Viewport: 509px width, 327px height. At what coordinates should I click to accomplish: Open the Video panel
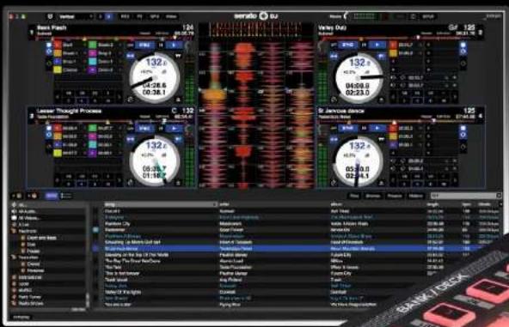[x=171, y=16]
